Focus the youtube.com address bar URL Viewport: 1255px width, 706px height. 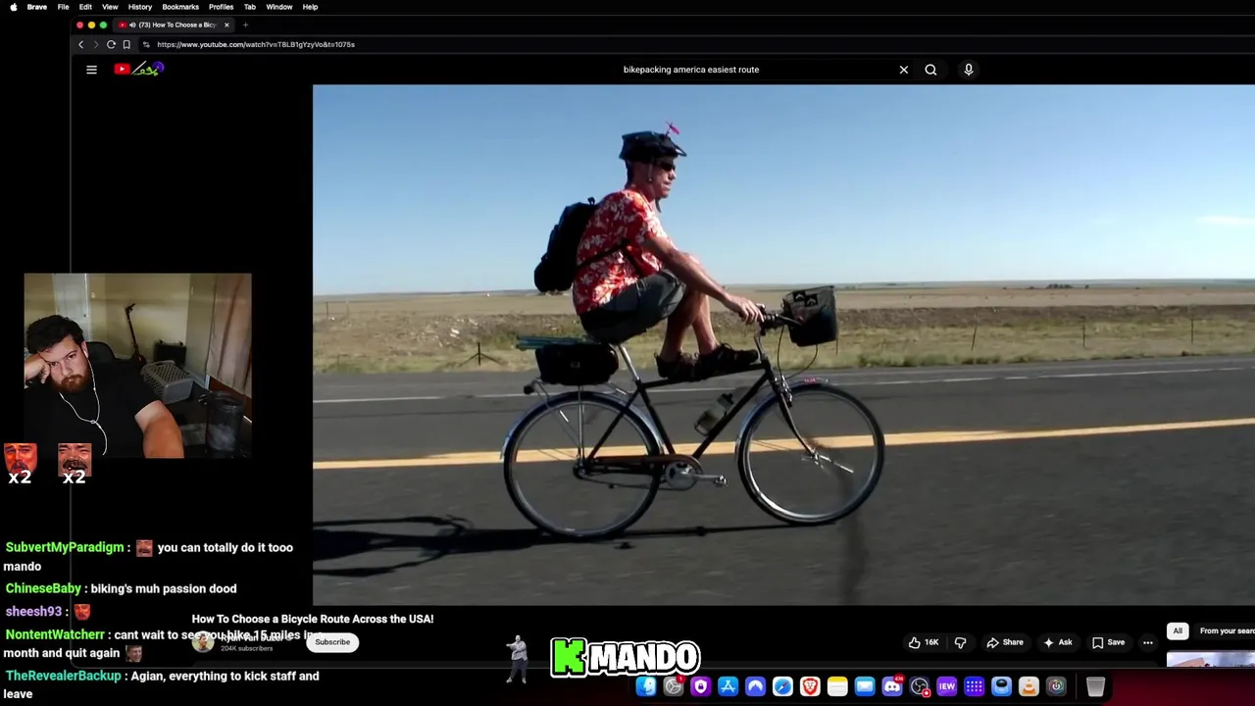click(x=256, y=44)
